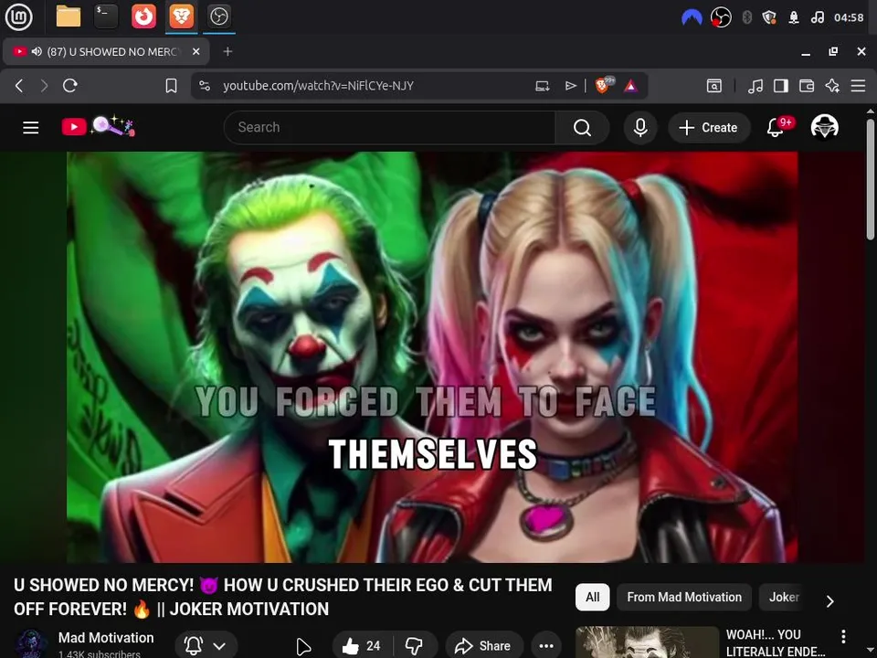Like the video with thumbs up
Viewport: 877px width, 658px height.
[362, 646]
